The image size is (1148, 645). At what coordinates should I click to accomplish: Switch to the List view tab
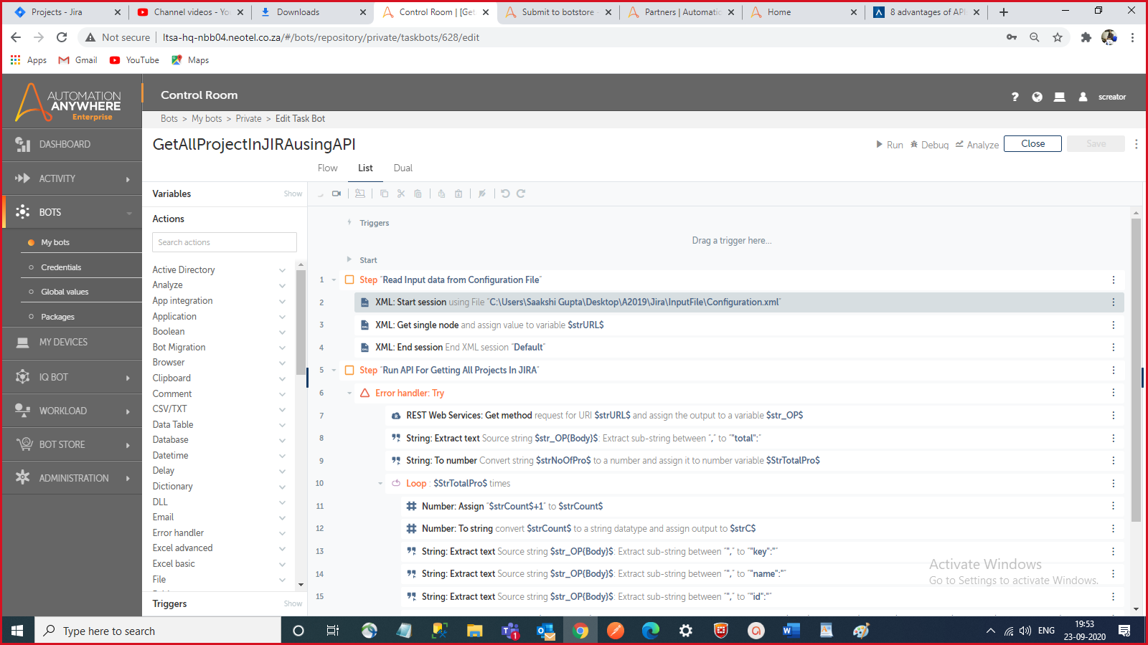click(x=365, y=168)
